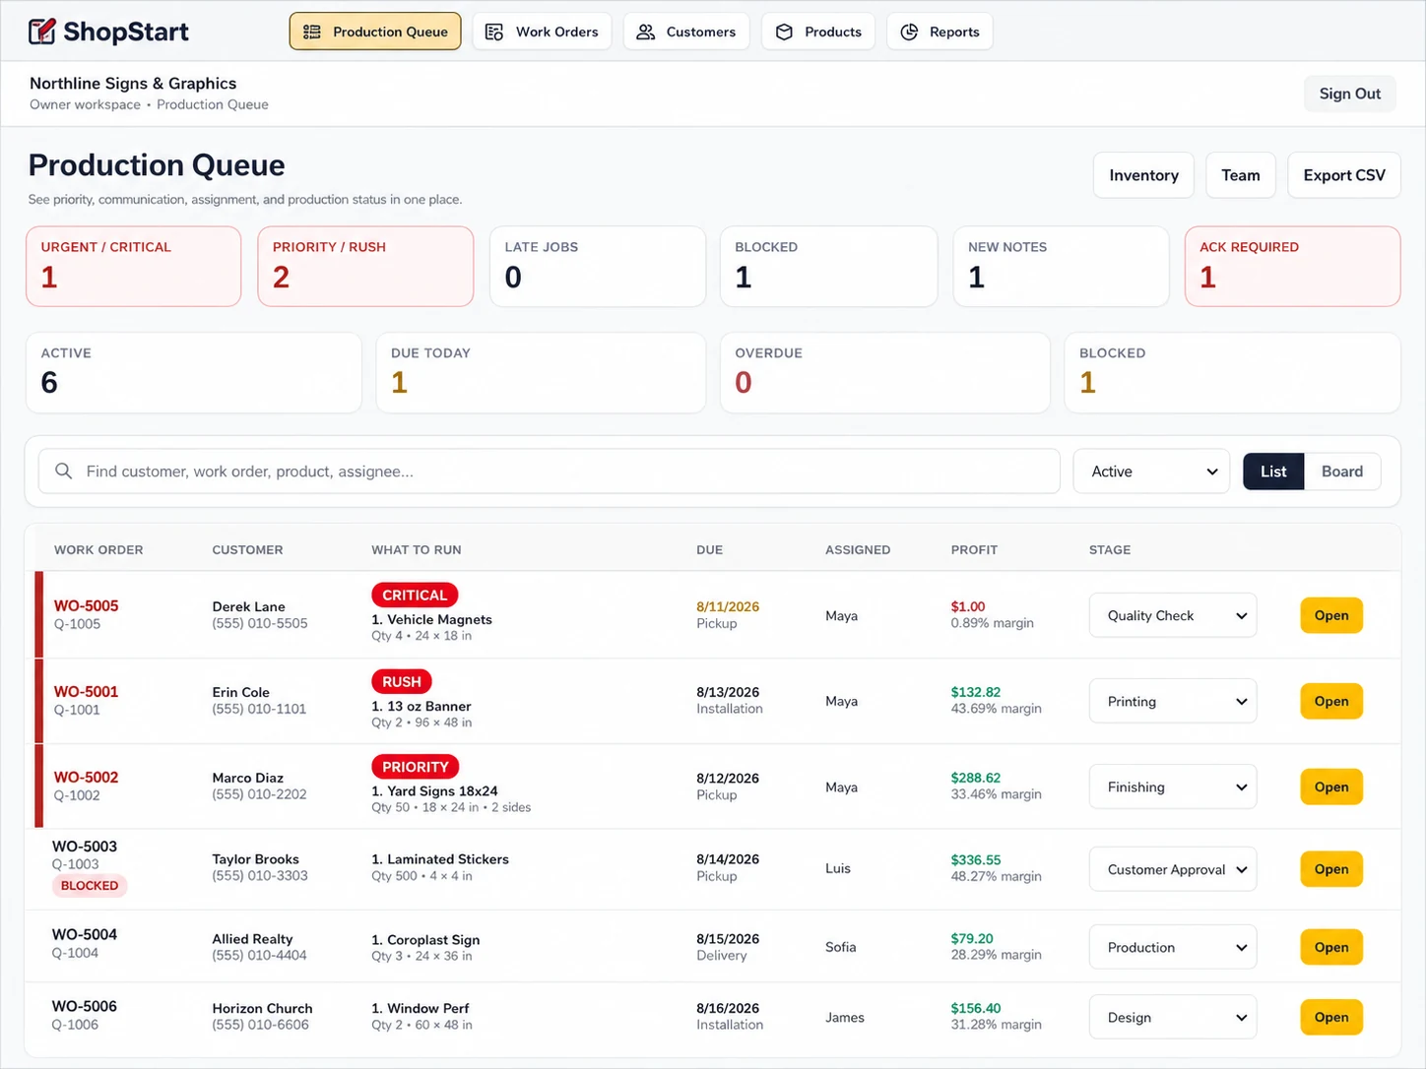This screenshot has height=1069, width=1426.
Task: Click the Yard Signs 18x24 item text
Action: 442,790
